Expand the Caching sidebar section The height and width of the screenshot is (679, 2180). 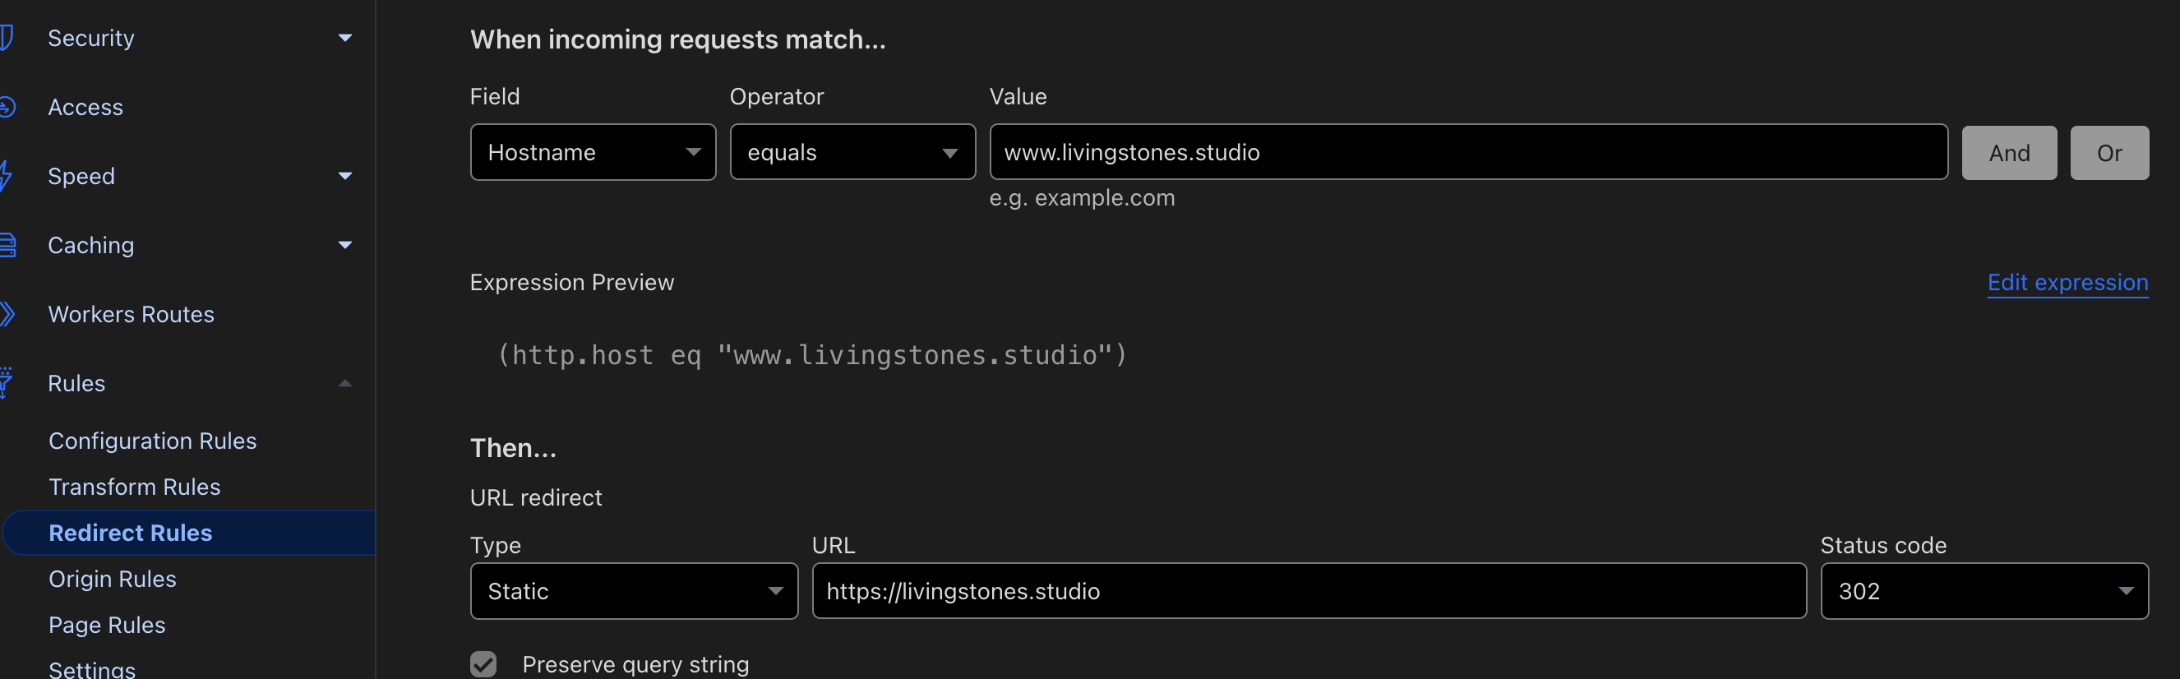(344, 246)
